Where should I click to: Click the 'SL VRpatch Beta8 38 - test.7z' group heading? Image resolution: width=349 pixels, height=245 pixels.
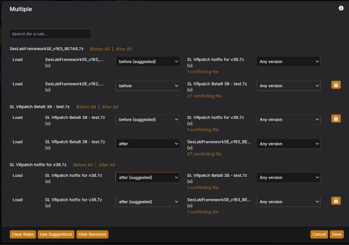coord(40,107)
